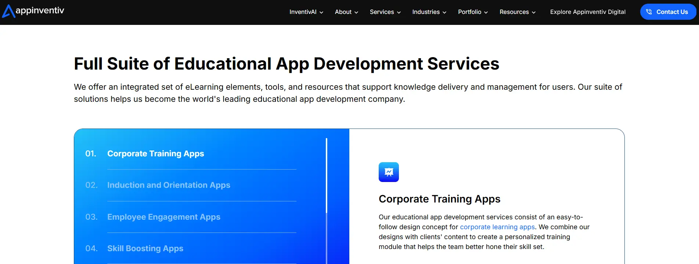Click the Corporate Training Apps panel heading
This screenshot has width=699, height=264.
439,199
